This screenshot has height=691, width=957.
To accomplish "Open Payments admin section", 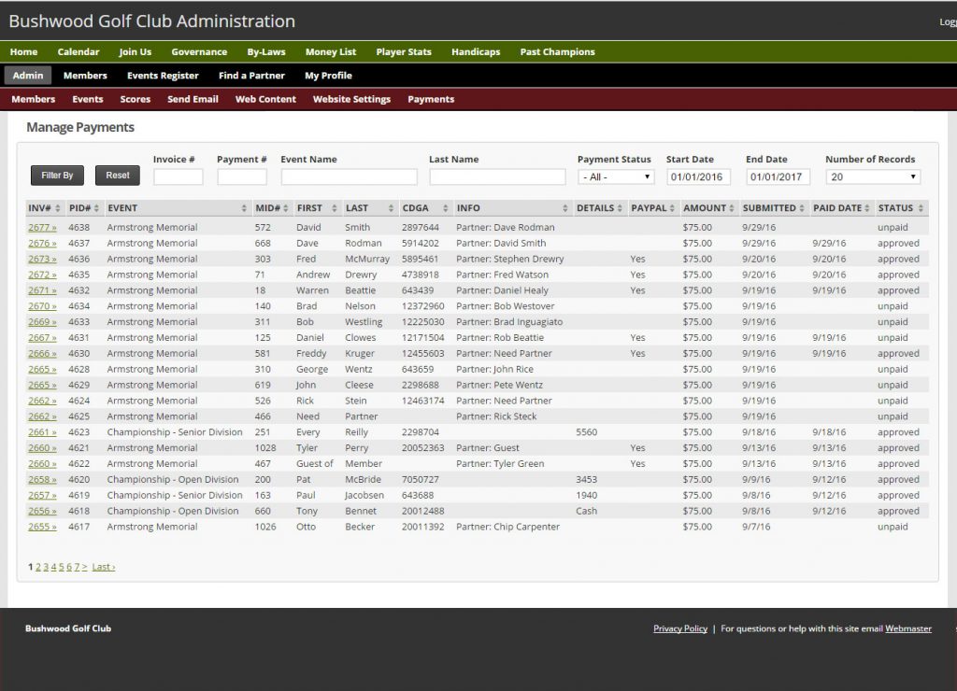I will point(431,99).
